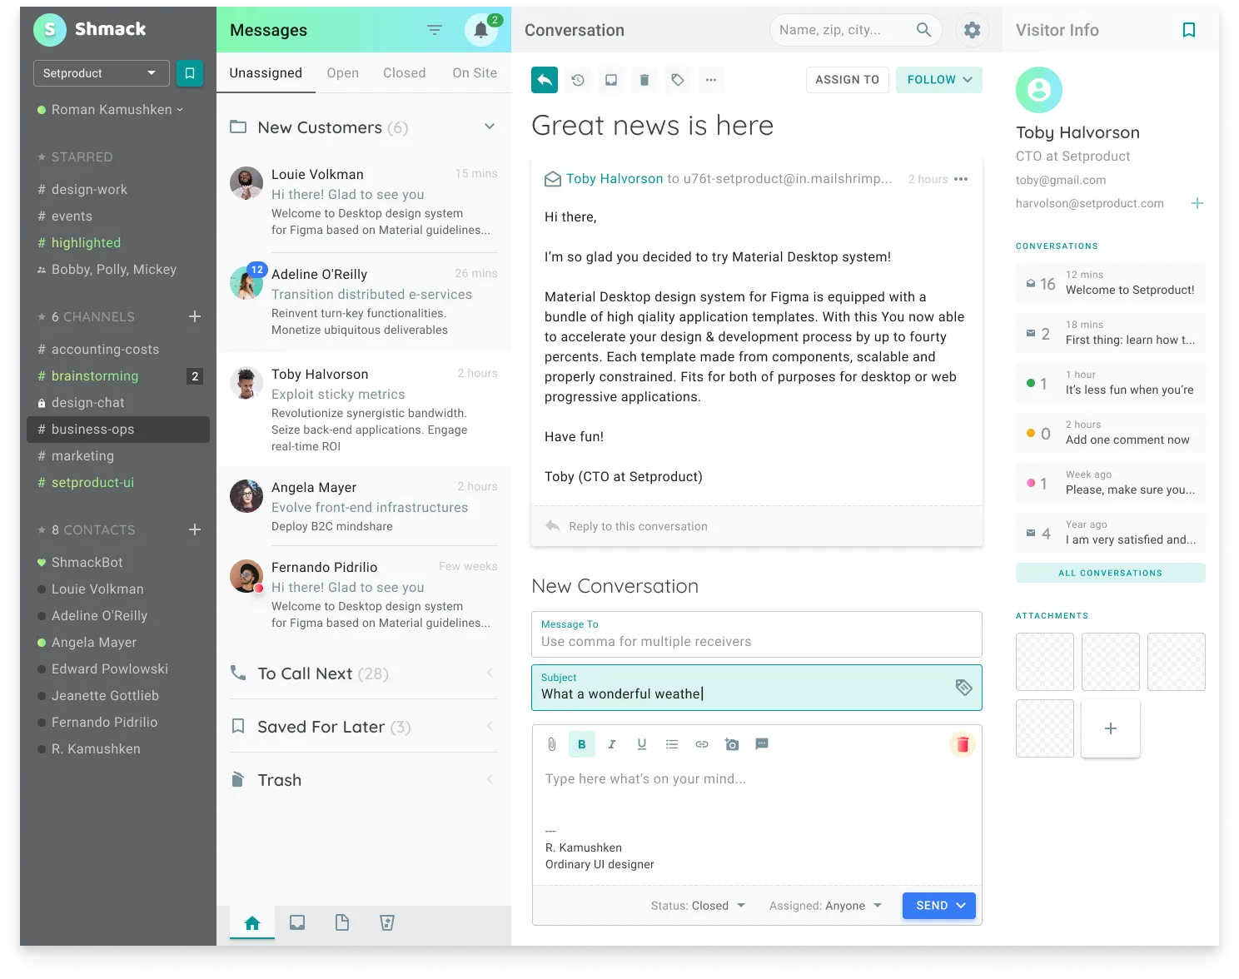The image size is (1239, 979).
Task: Open the Follow dropdown
Action: point(938,79)
